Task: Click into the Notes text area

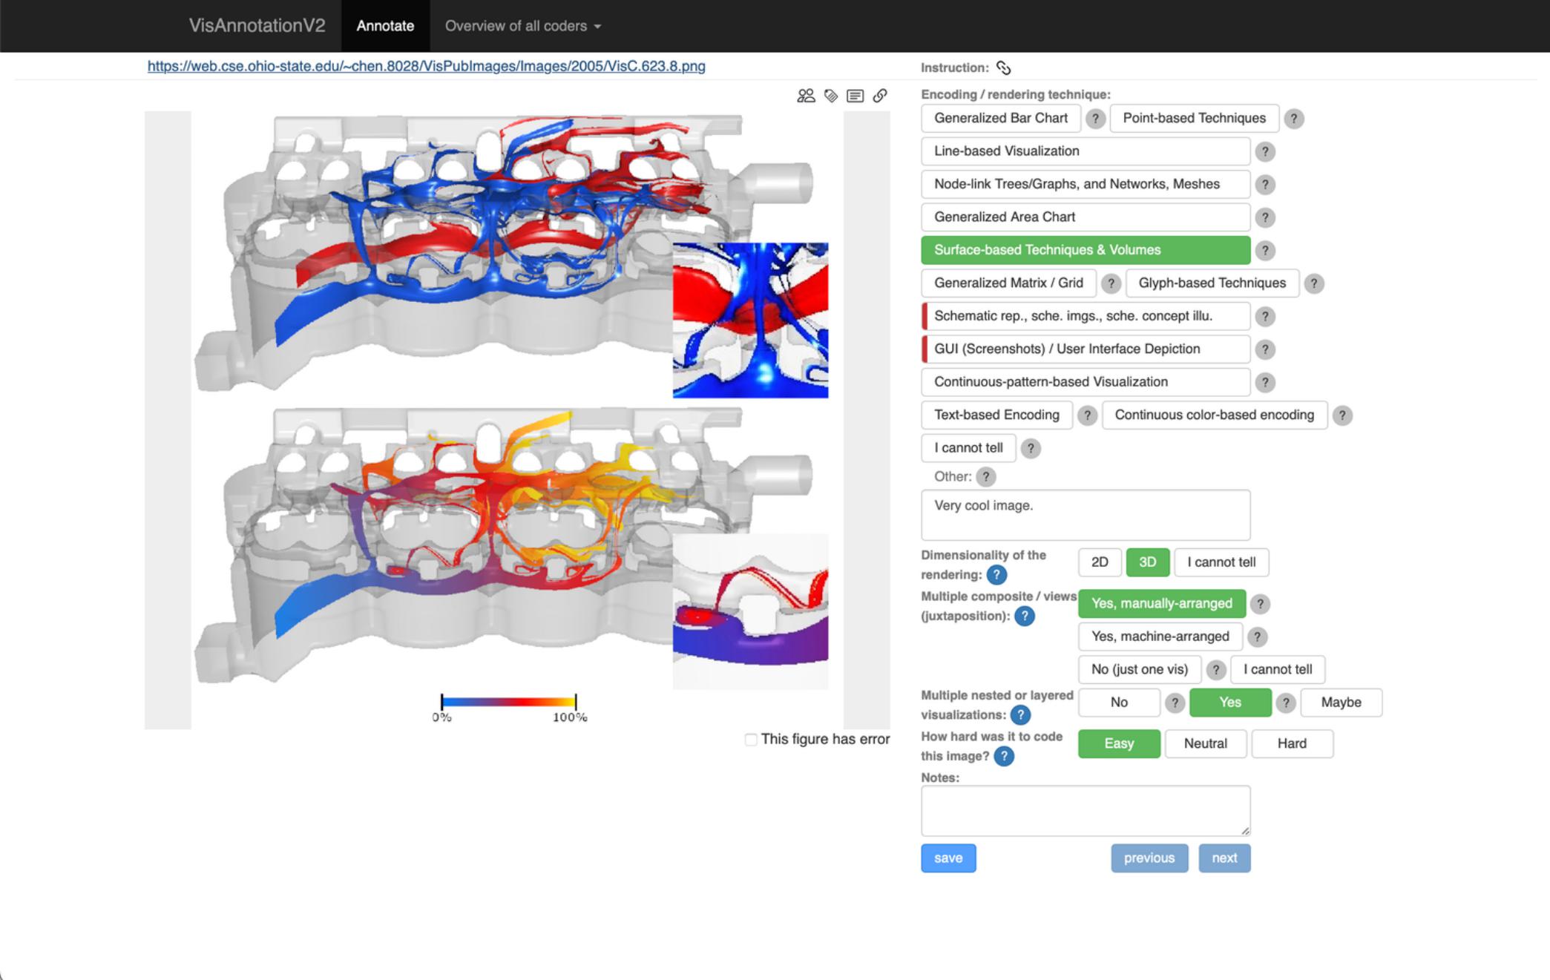Action: pyautogui.click(x=1086, y=811)
